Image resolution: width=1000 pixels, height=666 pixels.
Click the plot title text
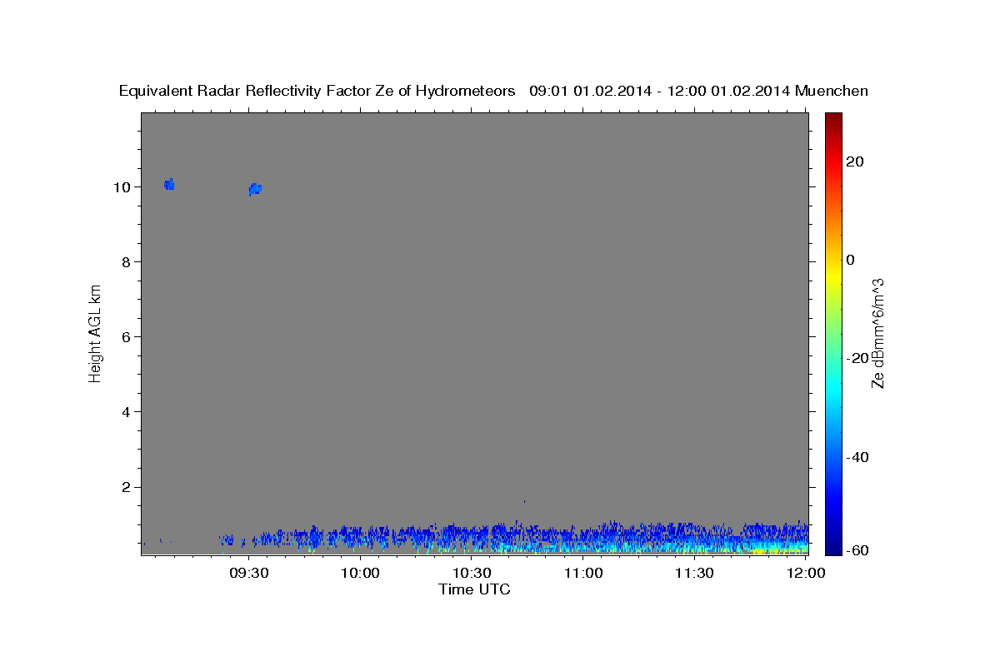pyautogui.click(x=493, y=91)
